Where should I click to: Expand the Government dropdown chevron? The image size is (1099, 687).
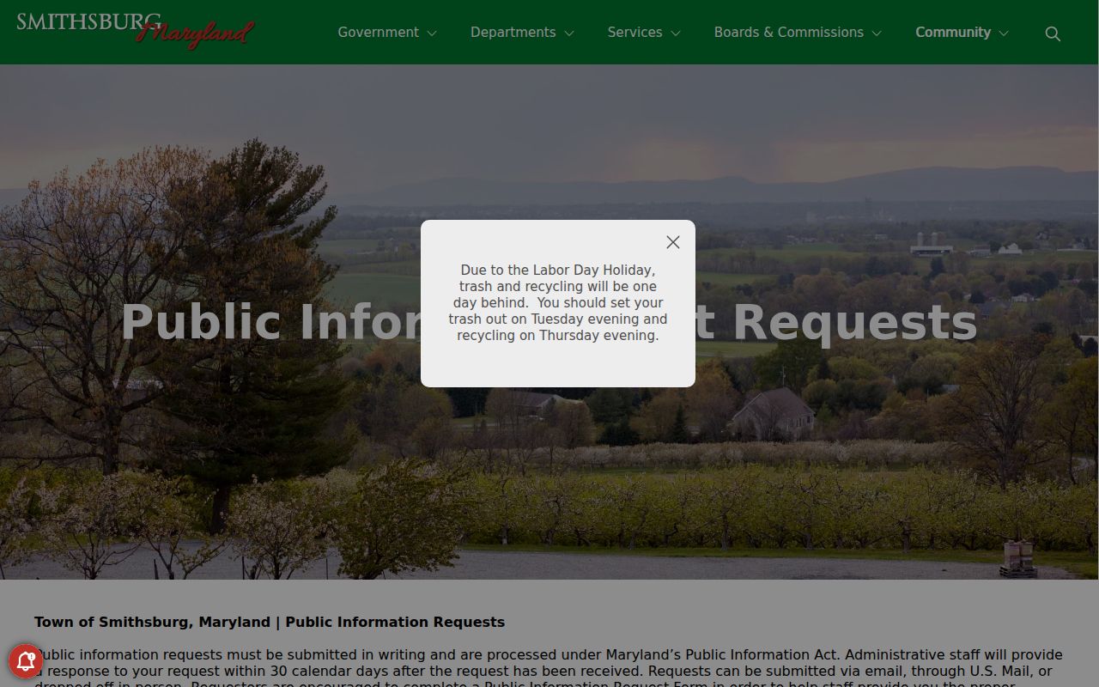432,33
